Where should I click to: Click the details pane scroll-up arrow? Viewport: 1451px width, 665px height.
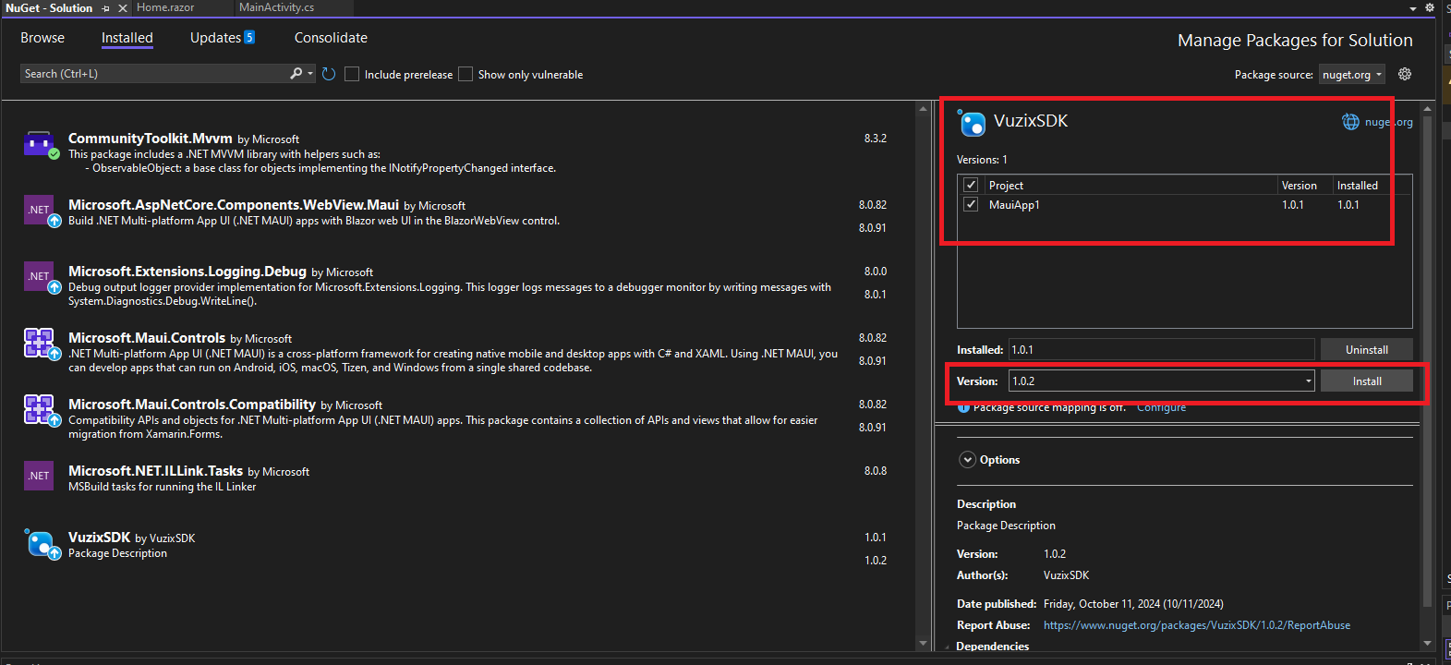pos(1427,109)
